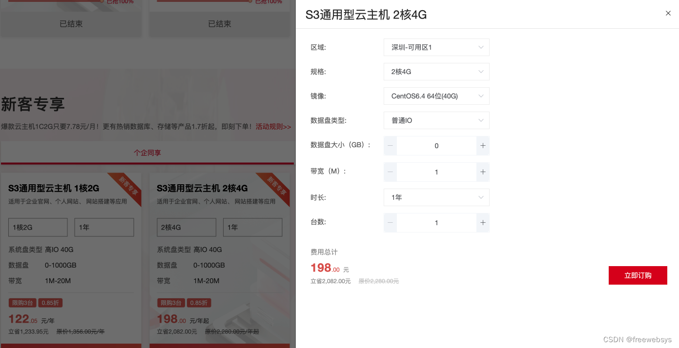Increase 带宽 with plus button
This screenshot has height=348, width=679.
[x=483, y=172]
